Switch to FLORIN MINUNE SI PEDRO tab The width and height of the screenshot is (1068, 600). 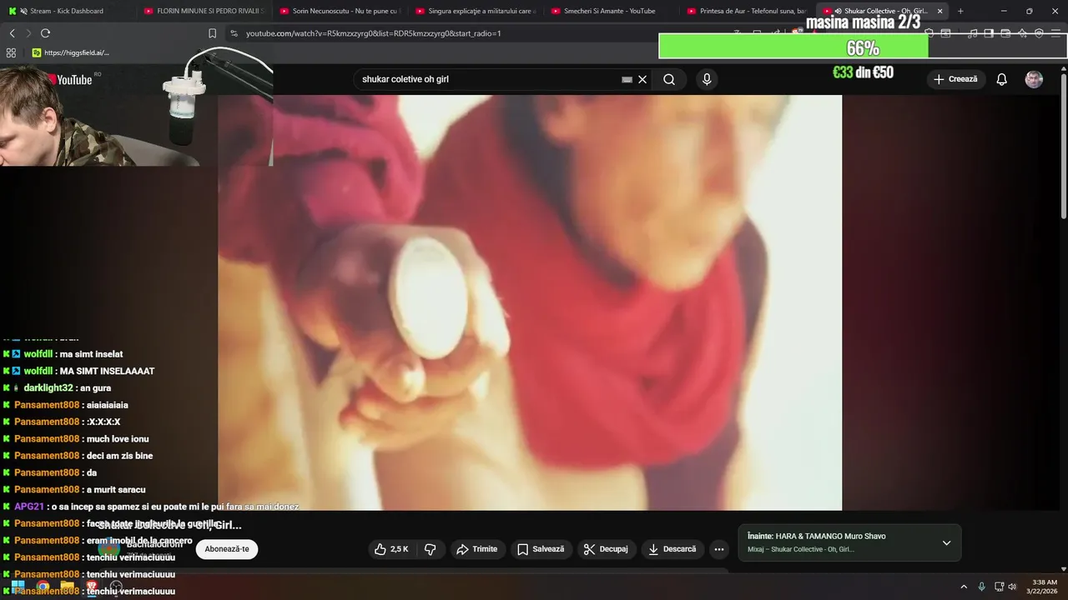[x=203, y=11]
